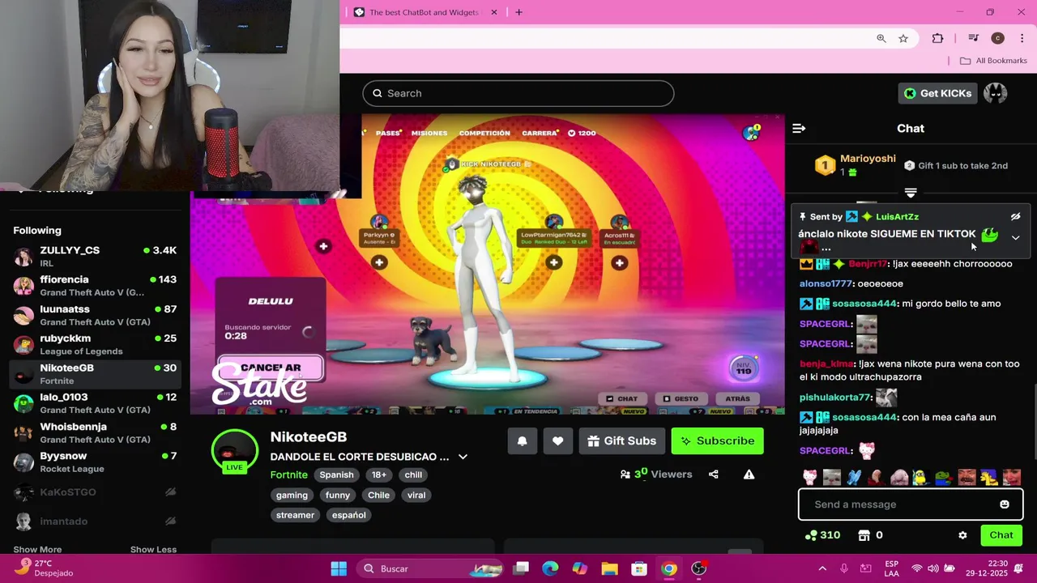
Task: Click the Fortnite category link
Action: click(x=289, y=474)
